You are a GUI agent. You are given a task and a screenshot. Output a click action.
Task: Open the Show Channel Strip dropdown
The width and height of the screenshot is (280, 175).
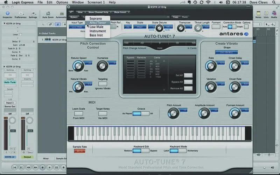100,12
